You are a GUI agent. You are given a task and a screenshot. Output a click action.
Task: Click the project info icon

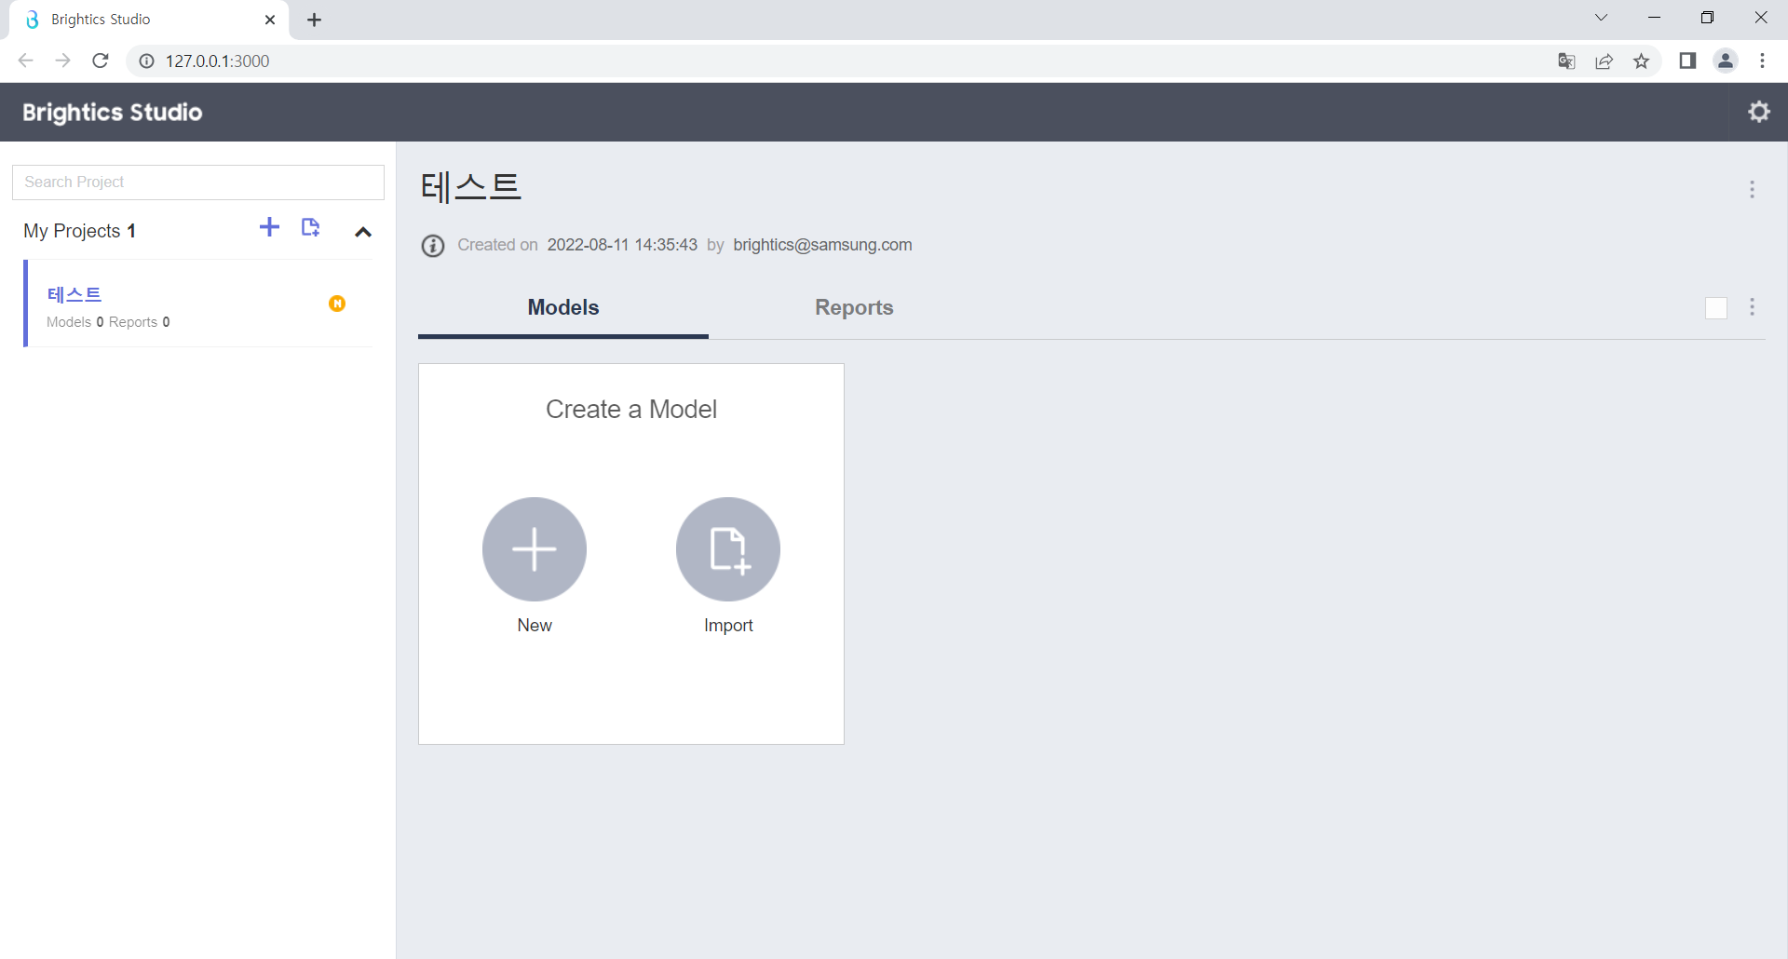433,246
